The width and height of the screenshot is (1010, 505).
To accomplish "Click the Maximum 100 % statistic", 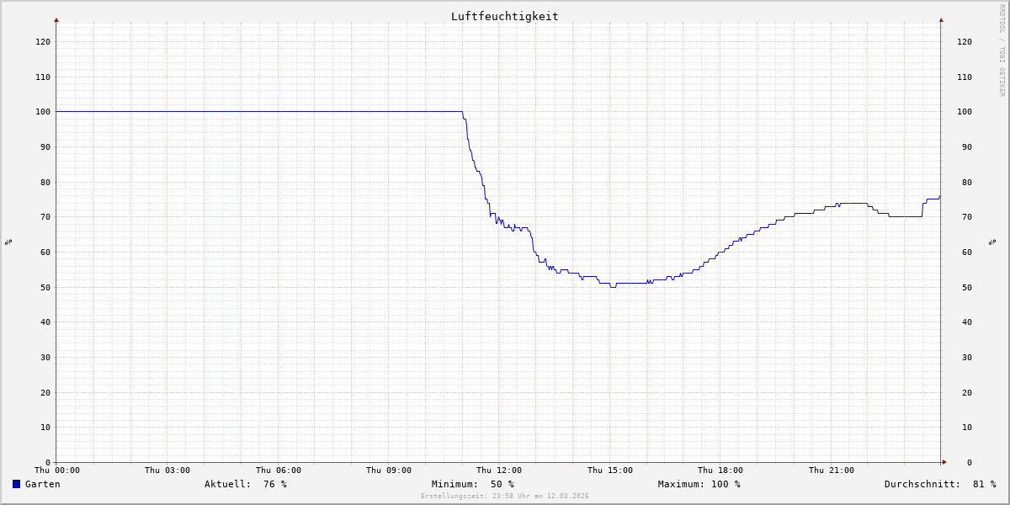I will click(x=699, y=484).
